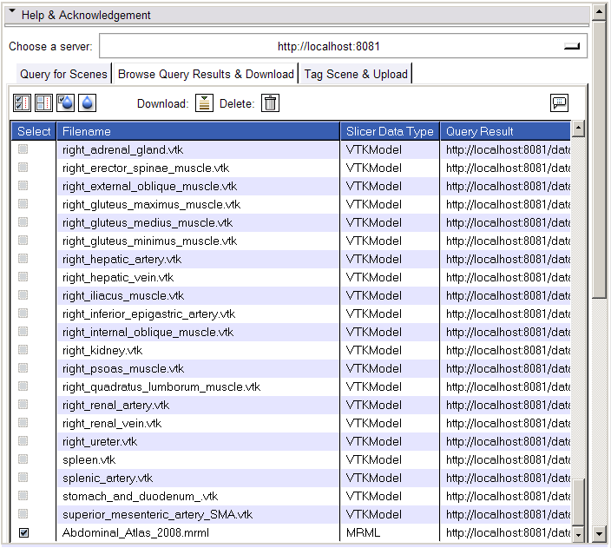Click the deselect all results icon
611x548 pixels.
pos(43,103)
